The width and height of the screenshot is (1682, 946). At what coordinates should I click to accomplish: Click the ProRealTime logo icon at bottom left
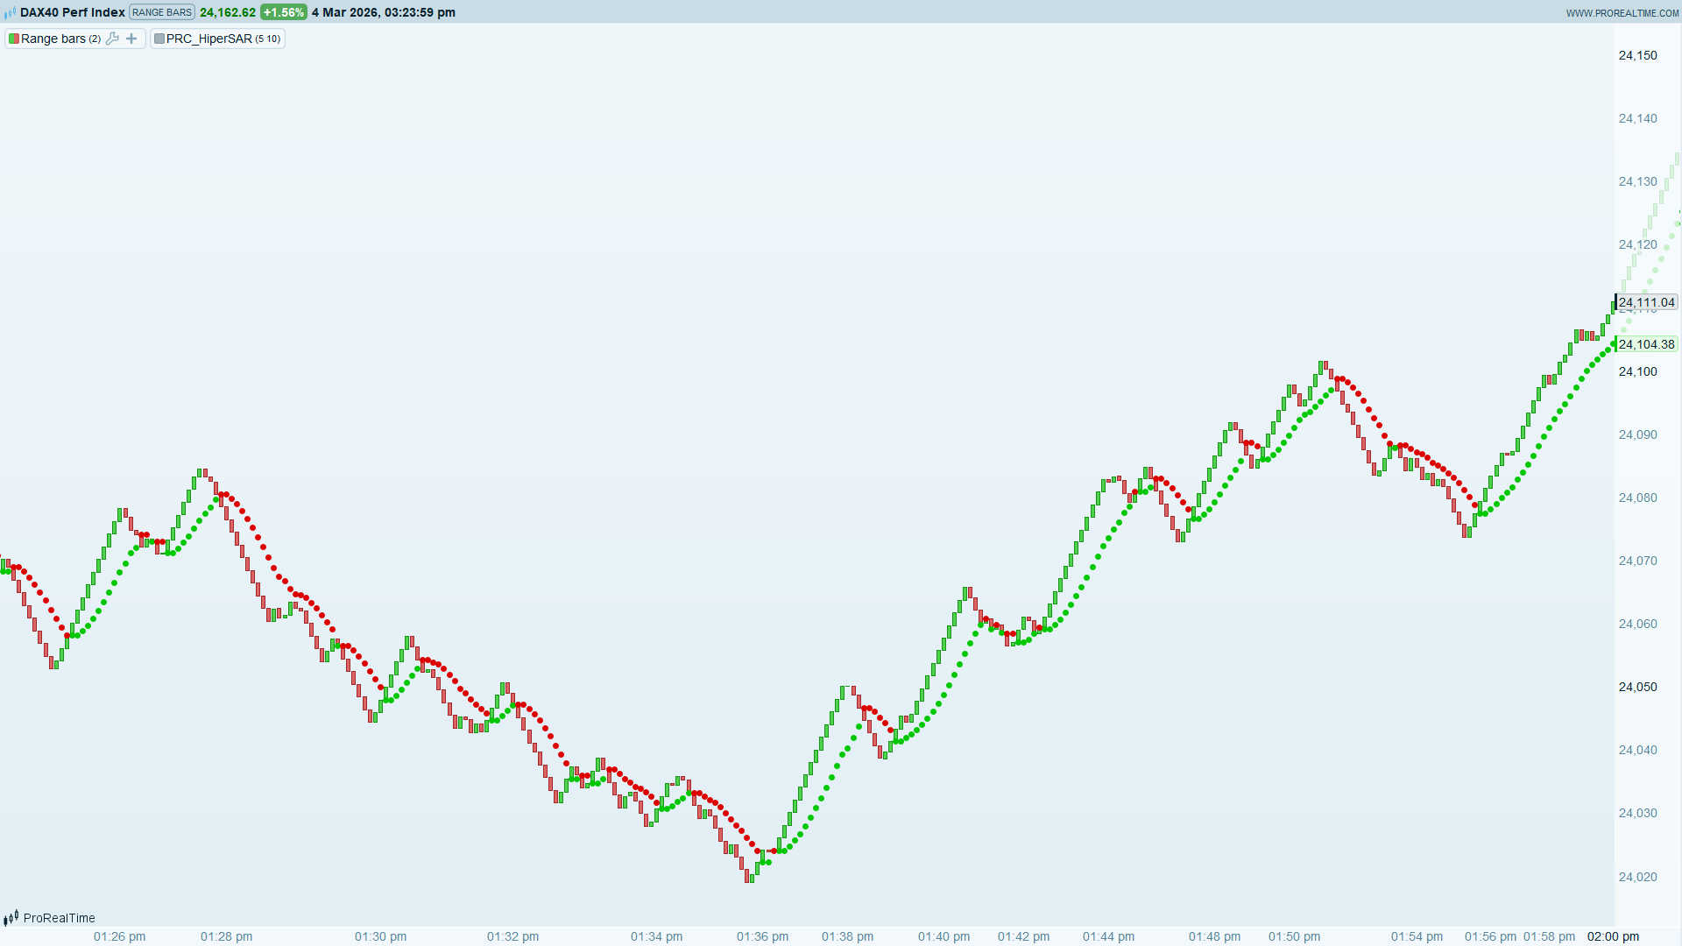(11, 918)
